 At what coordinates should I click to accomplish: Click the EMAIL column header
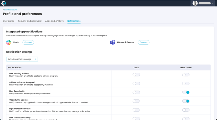coord(136,68)
